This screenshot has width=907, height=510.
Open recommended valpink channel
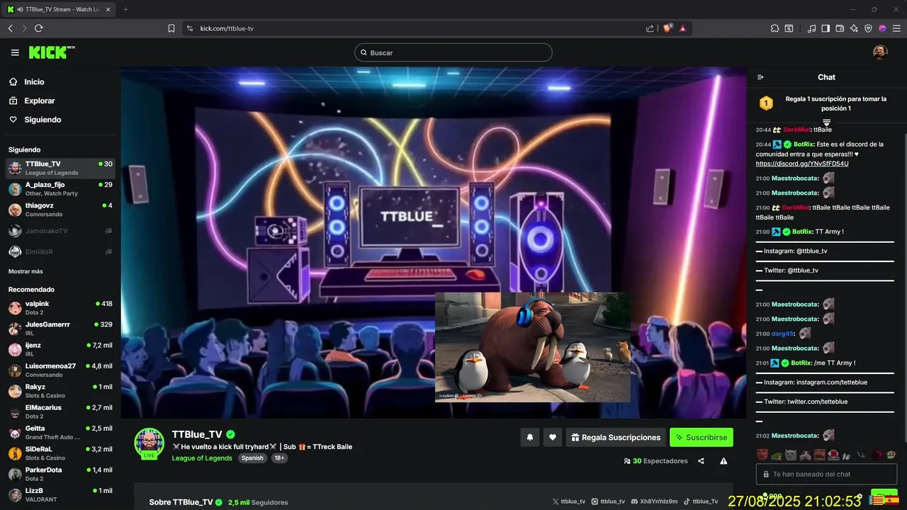[60, 307]
